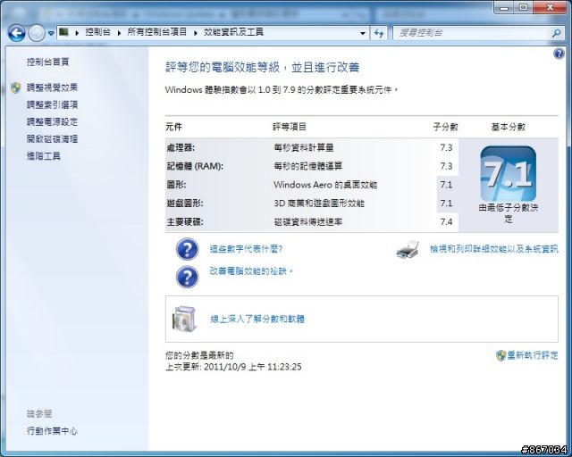This screenshot has height=457, width=572.
Task: Click the Control Panel icon in address bar
Action: 64,32
